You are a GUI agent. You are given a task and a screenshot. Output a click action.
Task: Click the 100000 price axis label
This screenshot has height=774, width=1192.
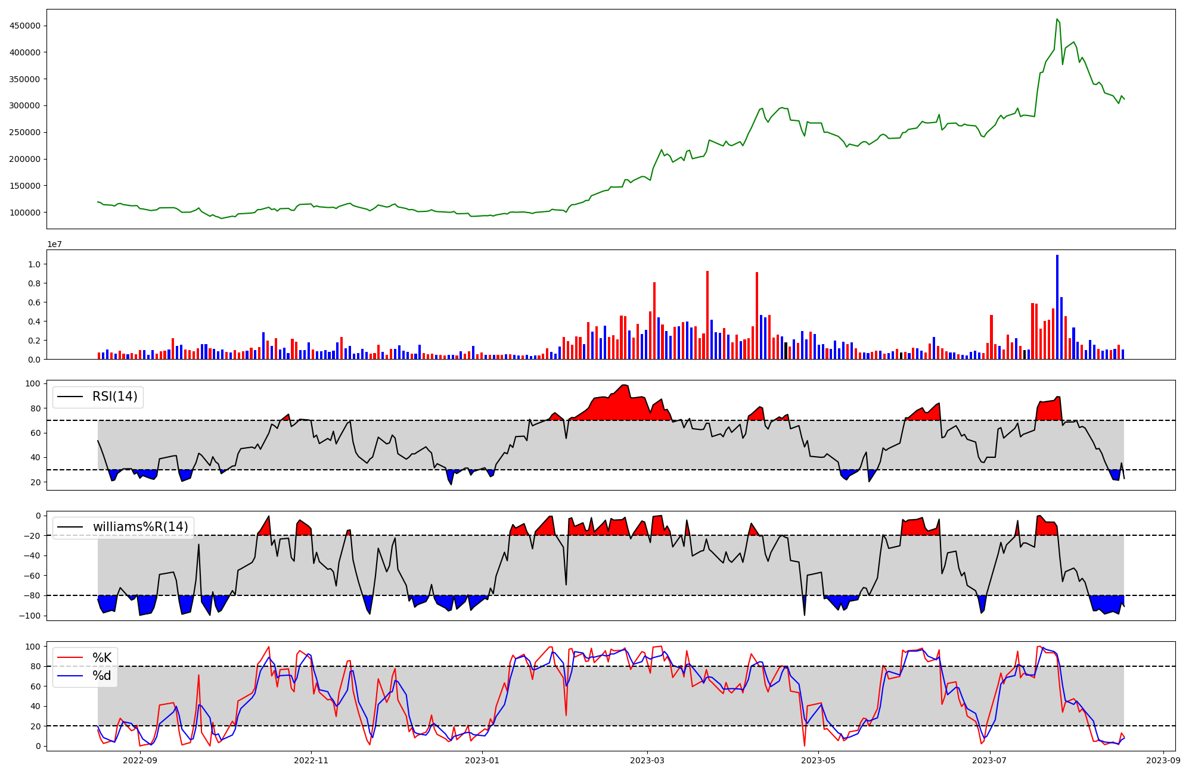[24, 213]
